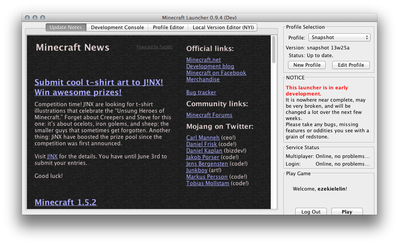
Task: Open Jens Bergensten's Twitter link
Action: [207, 164]
